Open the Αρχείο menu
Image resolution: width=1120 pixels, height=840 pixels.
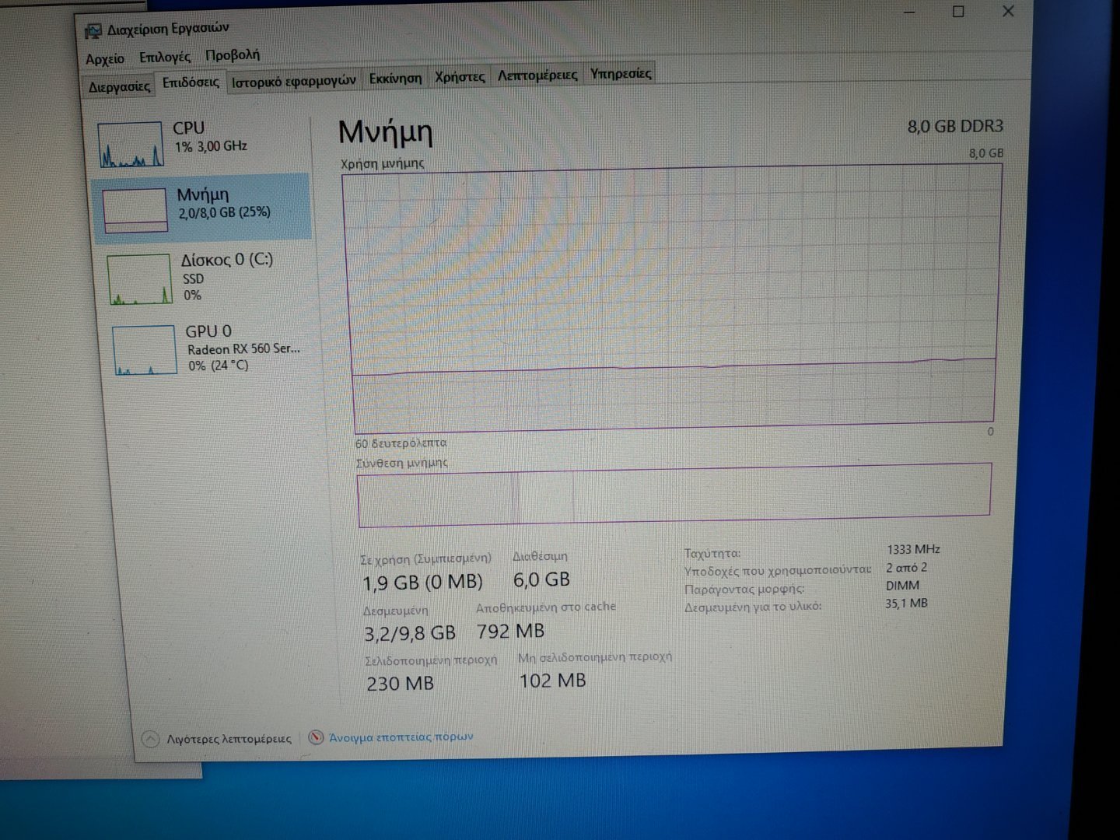click(105, 59)
